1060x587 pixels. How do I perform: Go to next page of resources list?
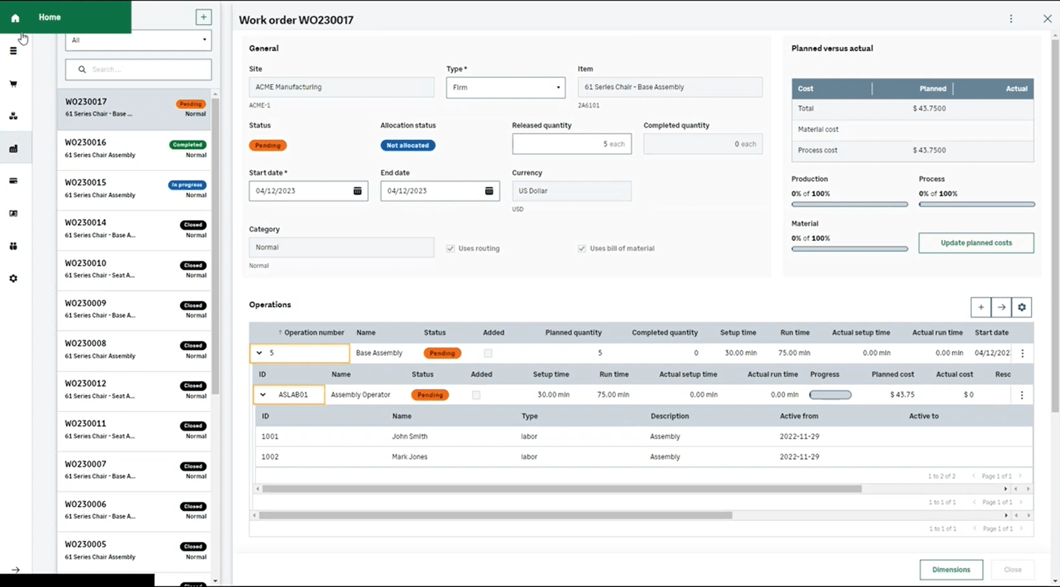(x=1020, y=476)
